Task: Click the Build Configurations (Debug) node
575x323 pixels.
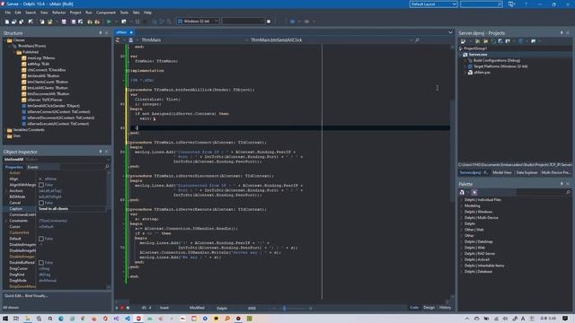Action: [x=497, y=60]
